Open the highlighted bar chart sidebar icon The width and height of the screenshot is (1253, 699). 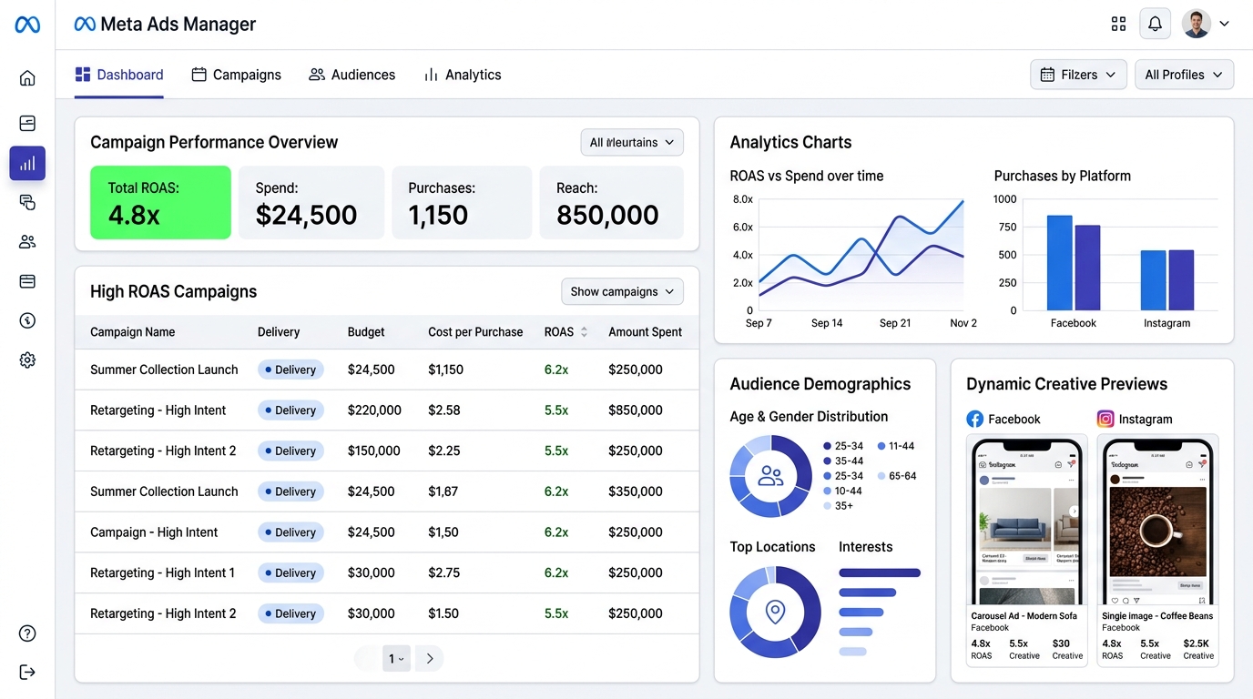(27, 164)
